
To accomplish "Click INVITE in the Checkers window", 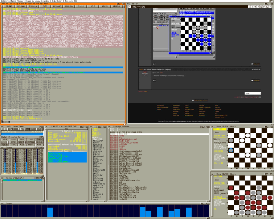I will click(x=217, y=154).
